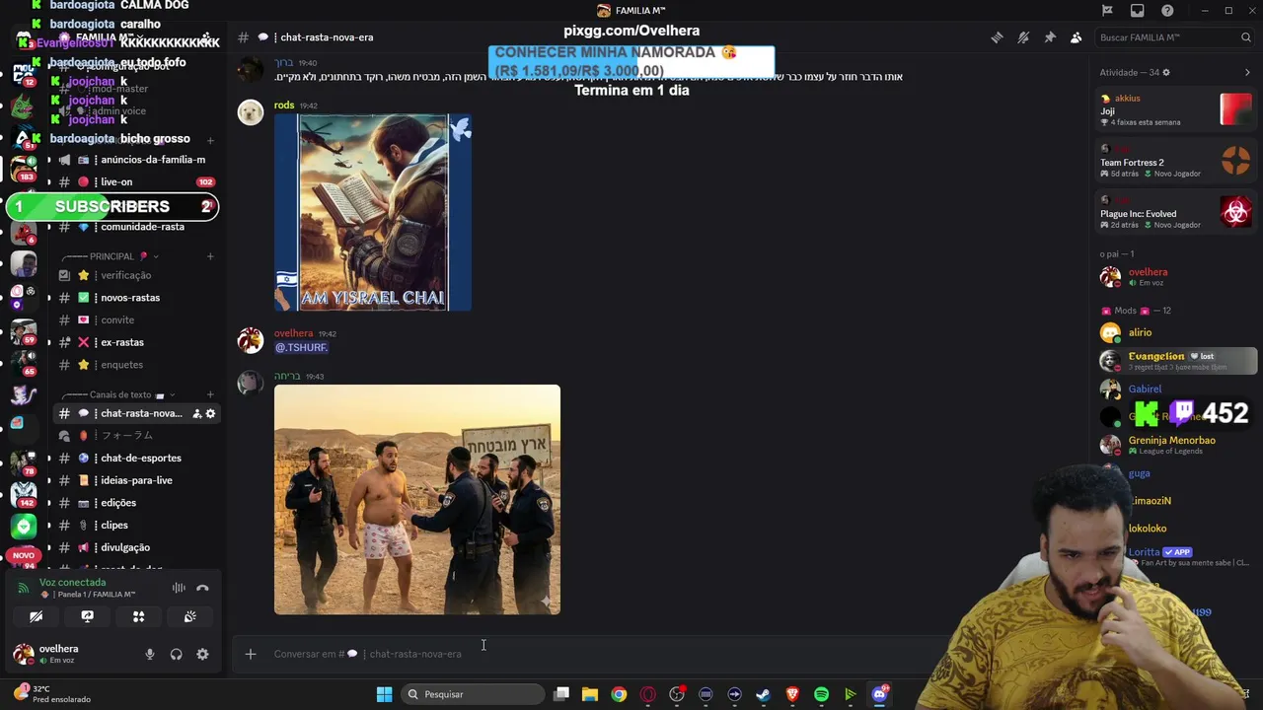Select member alirio in Mods list
This screenshot has width=1263, height=710.
[x=1176, y=332]
